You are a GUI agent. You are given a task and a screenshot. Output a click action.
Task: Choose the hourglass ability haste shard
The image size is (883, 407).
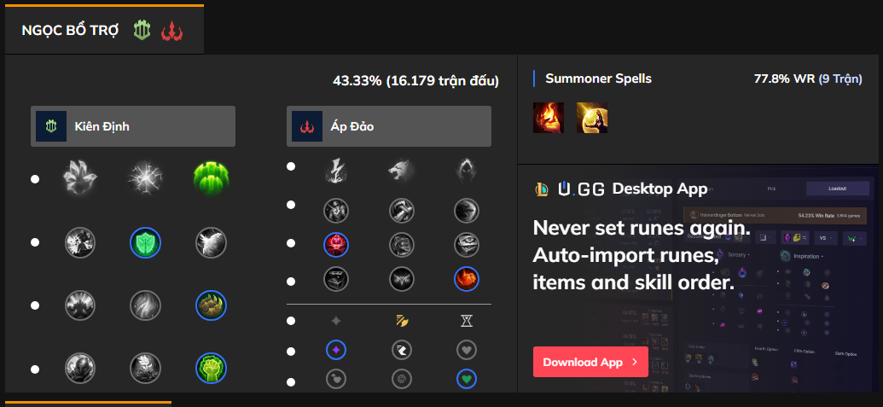467,321
